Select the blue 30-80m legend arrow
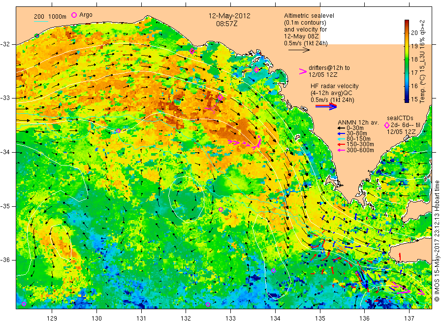 (341, 133)
